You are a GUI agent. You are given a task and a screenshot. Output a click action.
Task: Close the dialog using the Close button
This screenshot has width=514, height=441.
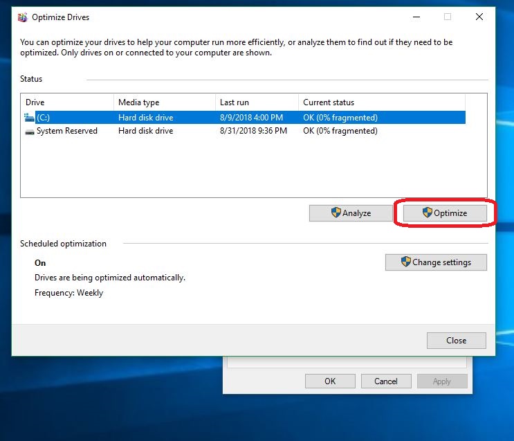pos(456,341)
